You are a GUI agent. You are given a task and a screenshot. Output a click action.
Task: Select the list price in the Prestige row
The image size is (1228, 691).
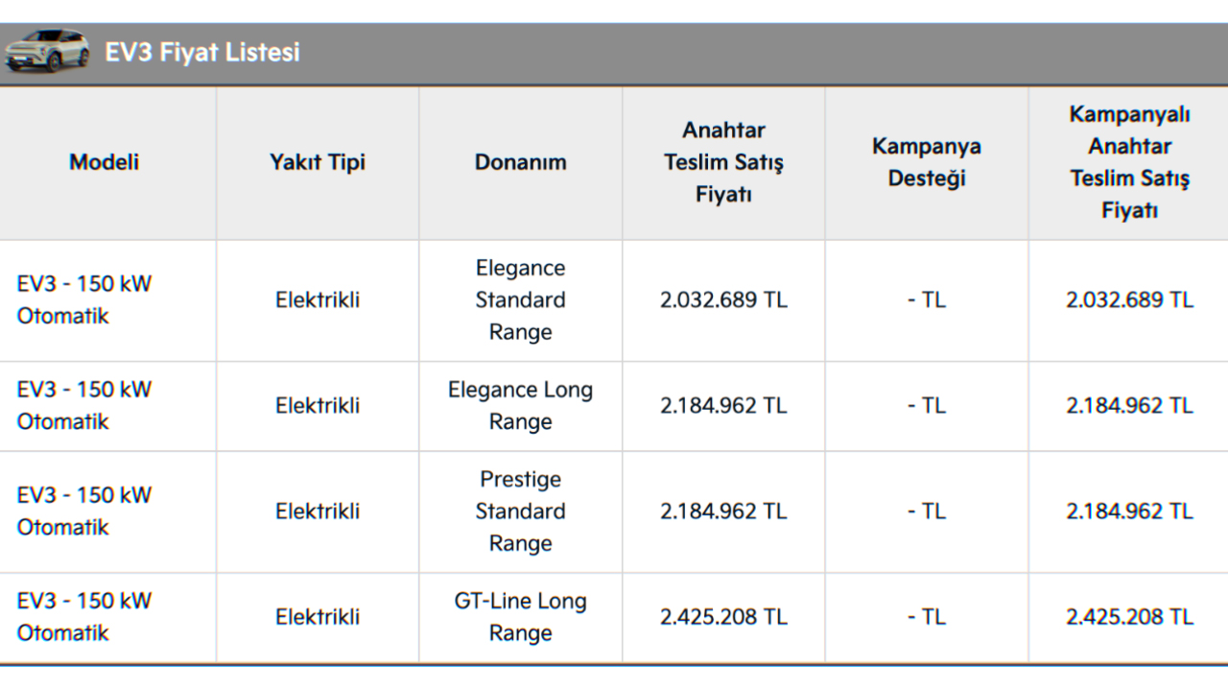[x=723, y=512]
